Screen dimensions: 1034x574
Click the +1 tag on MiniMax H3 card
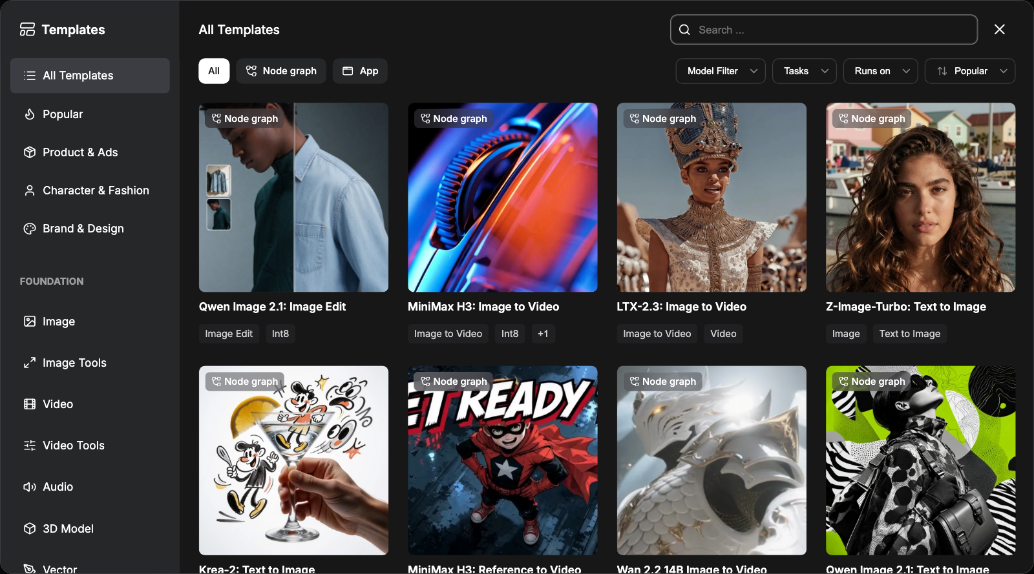click(x=543, y=334)
